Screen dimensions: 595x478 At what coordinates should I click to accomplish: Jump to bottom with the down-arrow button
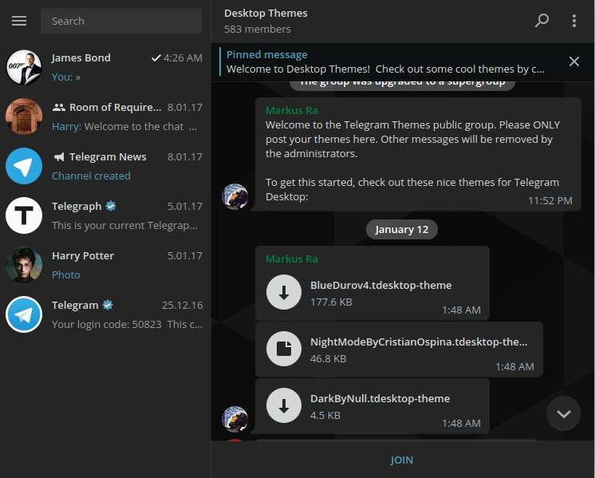pyautogui.click(x=564, y=413)
